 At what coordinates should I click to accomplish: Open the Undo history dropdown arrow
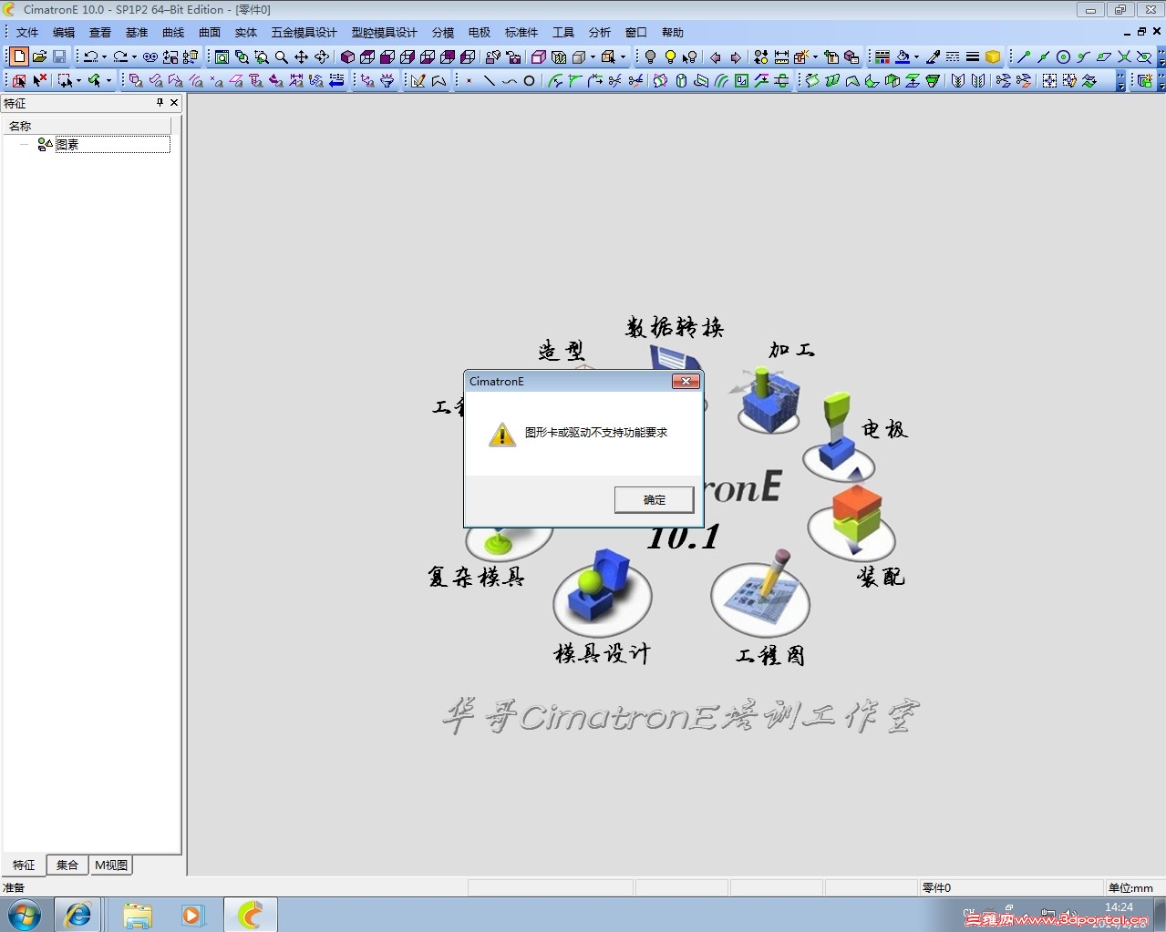point(103,56)
